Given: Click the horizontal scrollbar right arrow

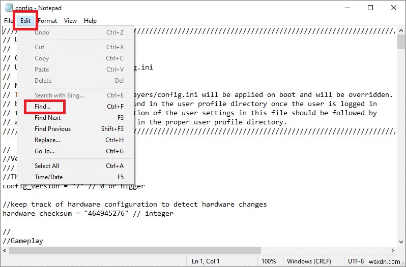Looking at the screenshot, I should point(393,250).
